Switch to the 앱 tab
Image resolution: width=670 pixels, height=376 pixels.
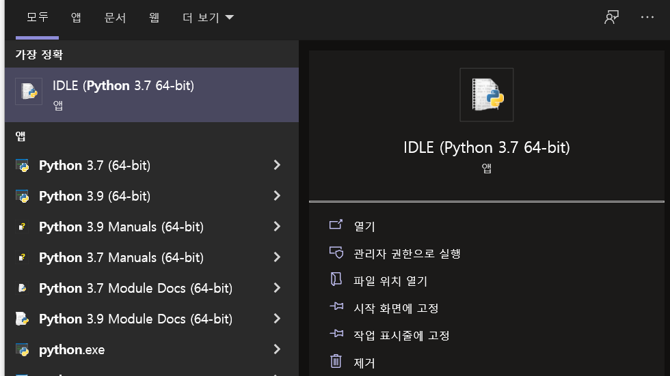pos(76,18)
